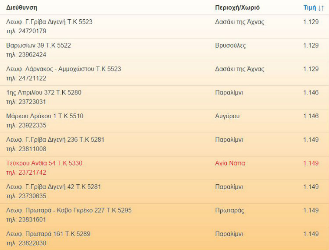The width and height of the screenshot is (329, 250).
Task: Click price 1.146 in the Αυγόρου row
Action: point(311,116)
